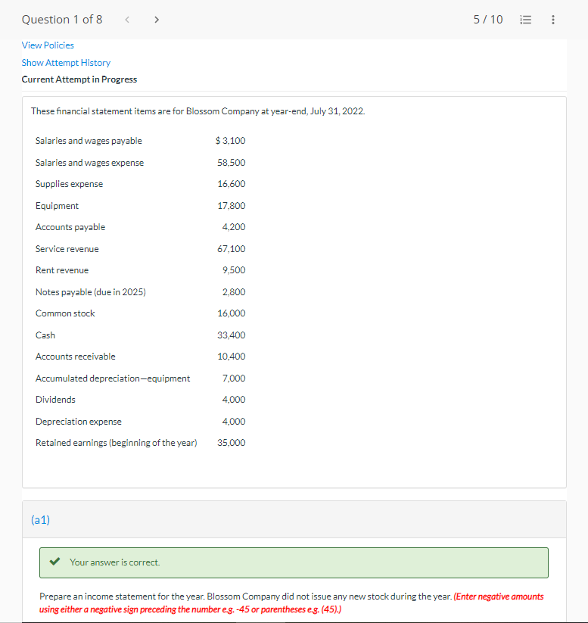Image resolution: width=588 pixels, height=623 pixels.
Task: Click the 16,000 value
Action: click(232, 313)
